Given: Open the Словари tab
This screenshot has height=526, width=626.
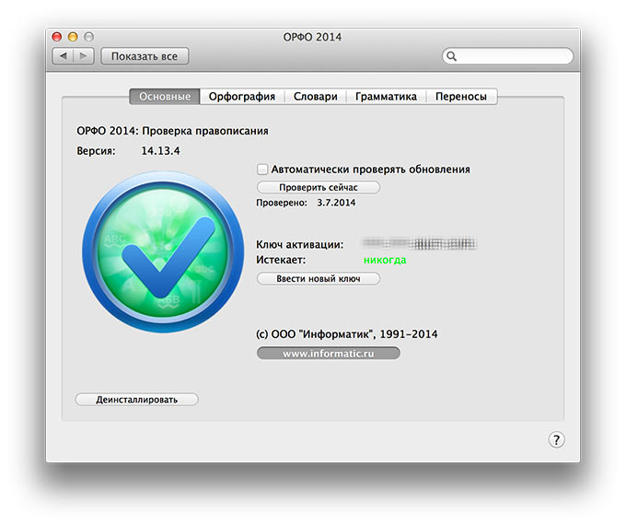Looking at the screenshot, I should tap(316, 96).
